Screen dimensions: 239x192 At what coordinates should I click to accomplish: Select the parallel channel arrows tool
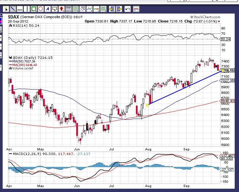[x=82, y=9]
